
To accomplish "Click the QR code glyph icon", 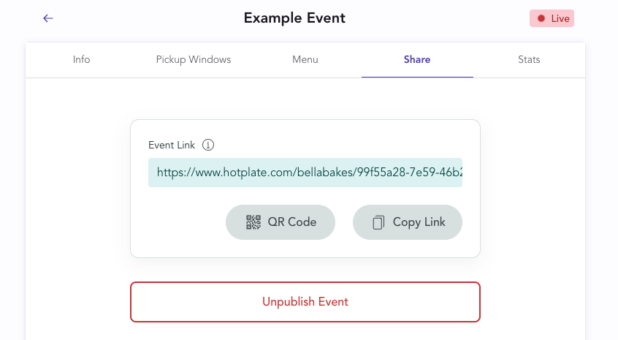I will (x=253, y=222).
